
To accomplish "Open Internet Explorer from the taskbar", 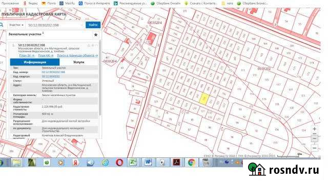I will [106, 163].
